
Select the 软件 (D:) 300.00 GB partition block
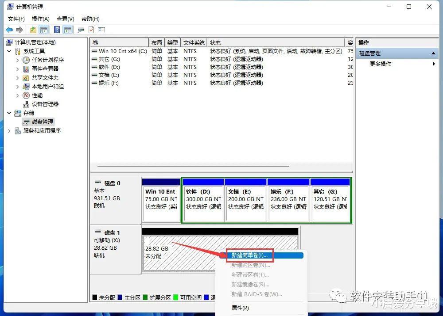click(203, 200)
